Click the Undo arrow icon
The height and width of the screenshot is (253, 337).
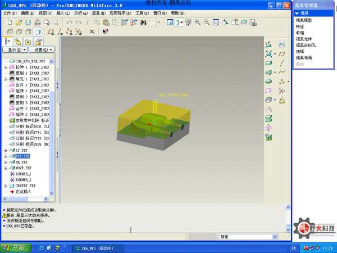click(x=69, y=22)
